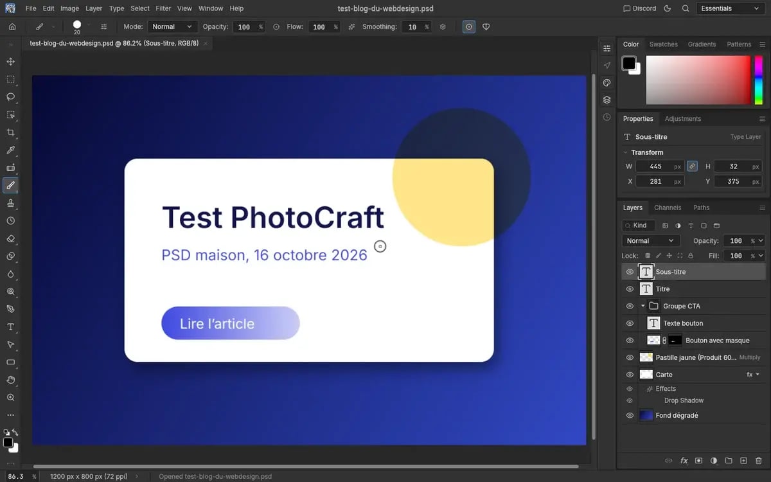Select the Eyedropper tool
Image resolution: width=771 pixels, height=482 pixels.
coord(10,150)
